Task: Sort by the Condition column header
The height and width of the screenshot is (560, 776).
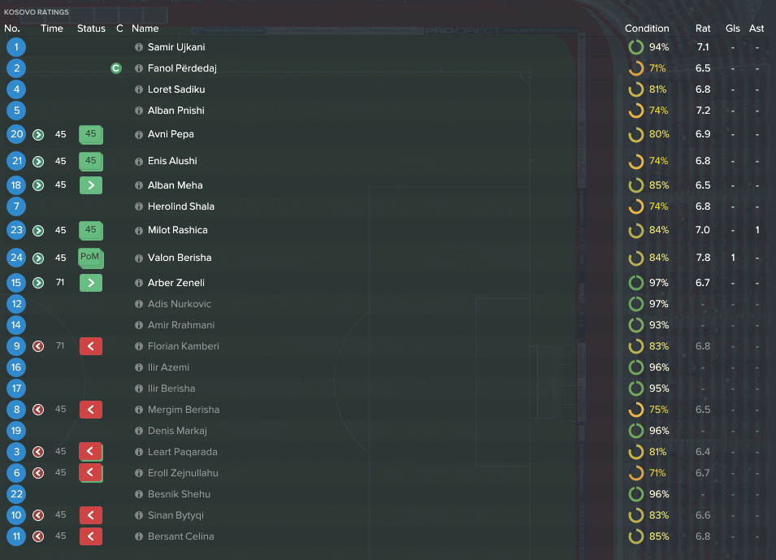Action: click(647, 28)
